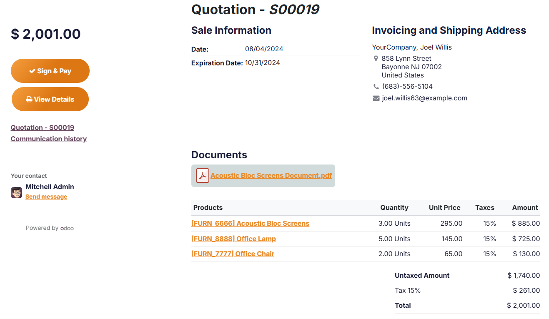Open the Acoustic Bloc Screens product link
Image resolution: width=549 pixels, height=319 pixels.
(250, 223)
